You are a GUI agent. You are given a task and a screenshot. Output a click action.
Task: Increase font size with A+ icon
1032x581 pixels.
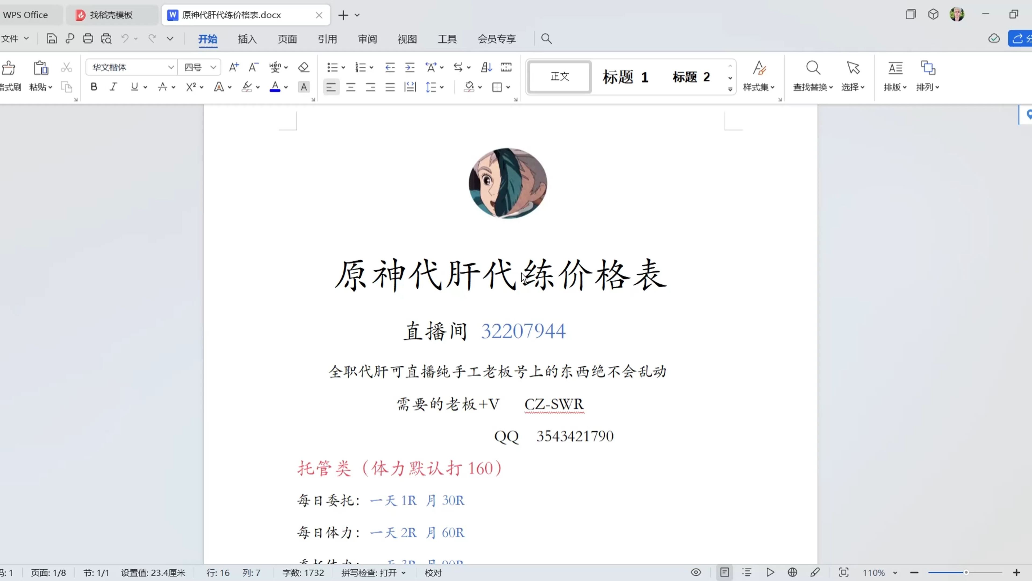point(234,67)
